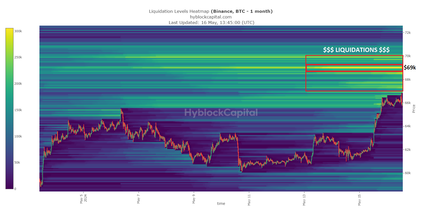Click the HyblockCapital watermark in the chart
The width and height of the screenshot is (423, 212).
tap(221, 113)
